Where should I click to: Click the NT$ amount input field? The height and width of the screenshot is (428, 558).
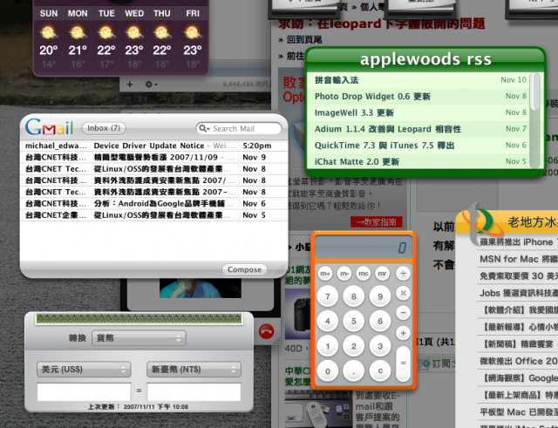click(x=194, y=392)
